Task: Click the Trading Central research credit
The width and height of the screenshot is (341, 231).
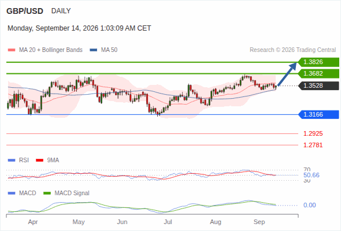Action: (x=292, y=50)
